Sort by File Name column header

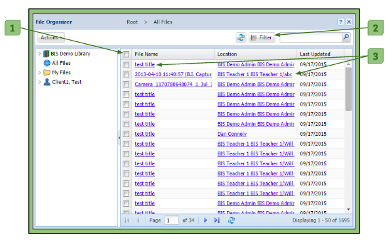[173, 54]
